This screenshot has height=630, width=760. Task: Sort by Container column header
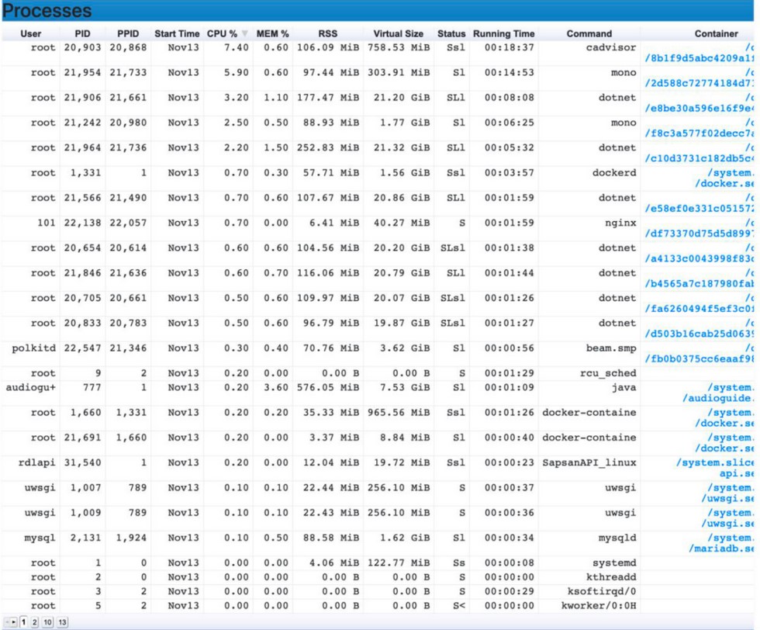[716, 33]
